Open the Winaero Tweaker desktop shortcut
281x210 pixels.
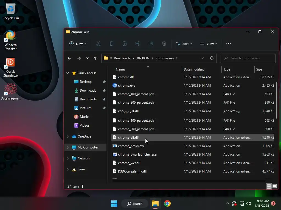click(11, 40)
